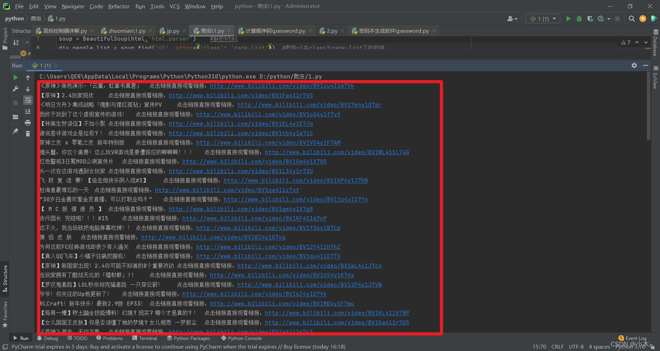Open the SciView tool window sidebar
Viewport: 660px width, 351px height.
[x=656, y=77]
